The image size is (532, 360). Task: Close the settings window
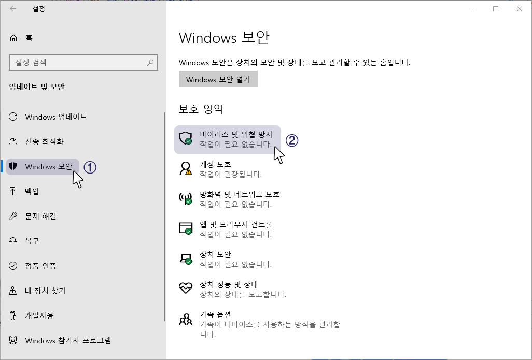tap(520, 9)
